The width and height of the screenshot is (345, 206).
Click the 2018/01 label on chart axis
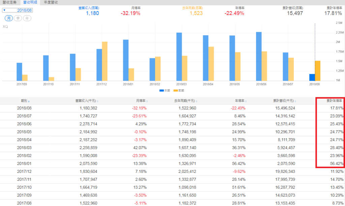coord(128,84)
